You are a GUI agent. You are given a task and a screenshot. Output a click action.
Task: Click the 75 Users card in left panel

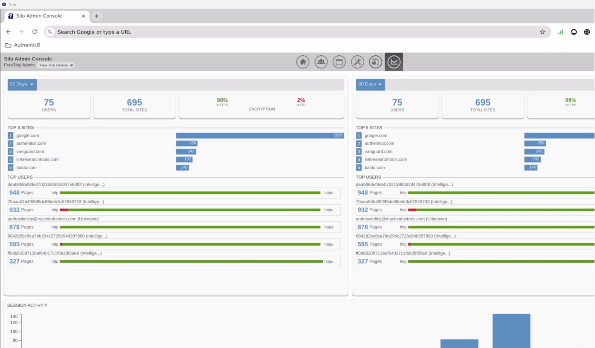49,106
